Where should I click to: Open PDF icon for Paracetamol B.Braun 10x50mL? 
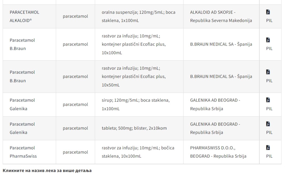[x=268, y=72]
